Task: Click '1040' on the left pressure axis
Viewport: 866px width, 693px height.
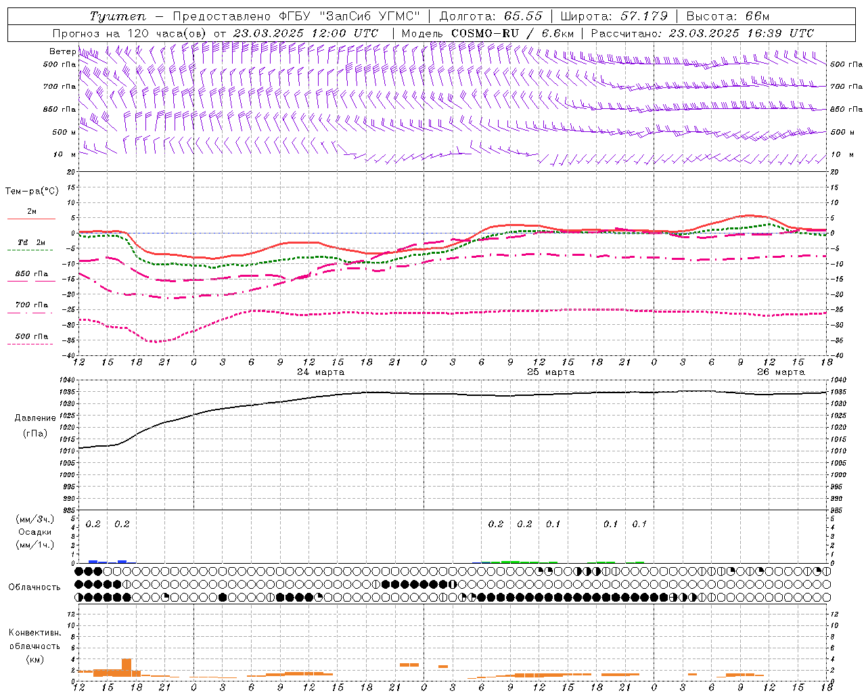Action: tap(68, 380)
